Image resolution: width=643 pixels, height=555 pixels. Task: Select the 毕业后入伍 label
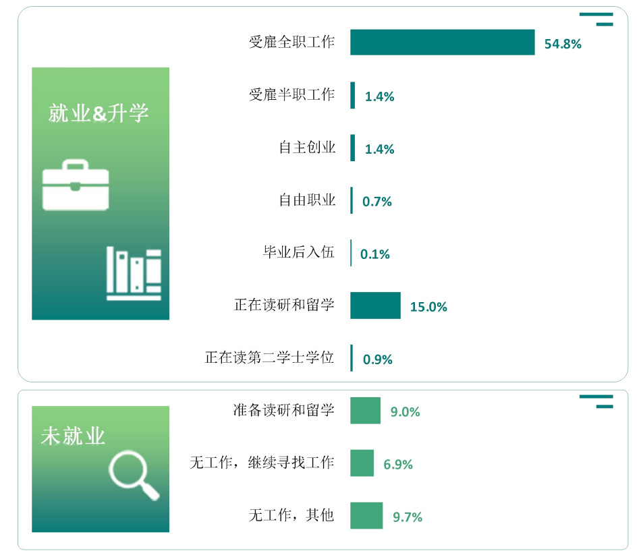(x=299, y=252)
